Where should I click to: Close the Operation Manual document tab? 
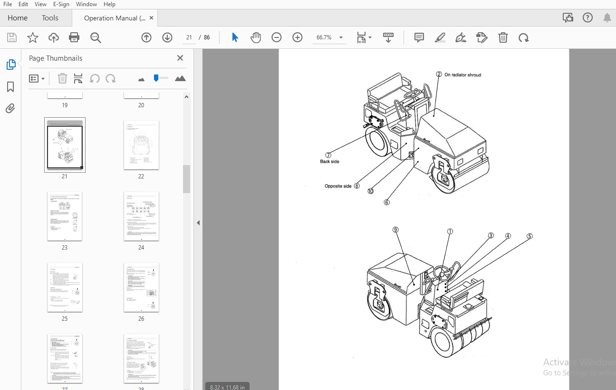[x=152, y=18]
